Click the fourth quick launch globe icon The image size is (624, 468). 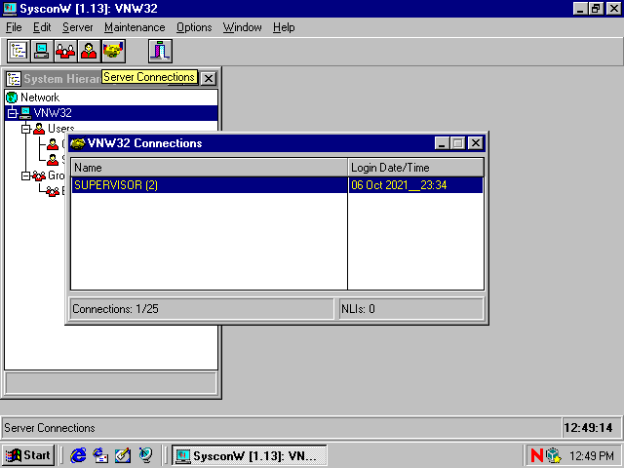click(145, 455)
